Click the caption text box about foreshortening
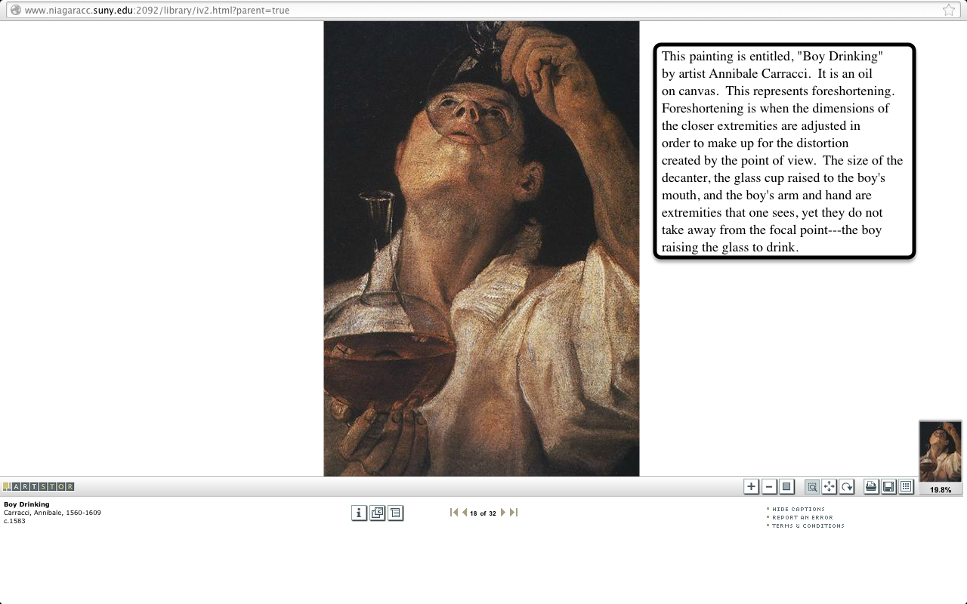This screenshot has height=604, width=967. (784, 151)
